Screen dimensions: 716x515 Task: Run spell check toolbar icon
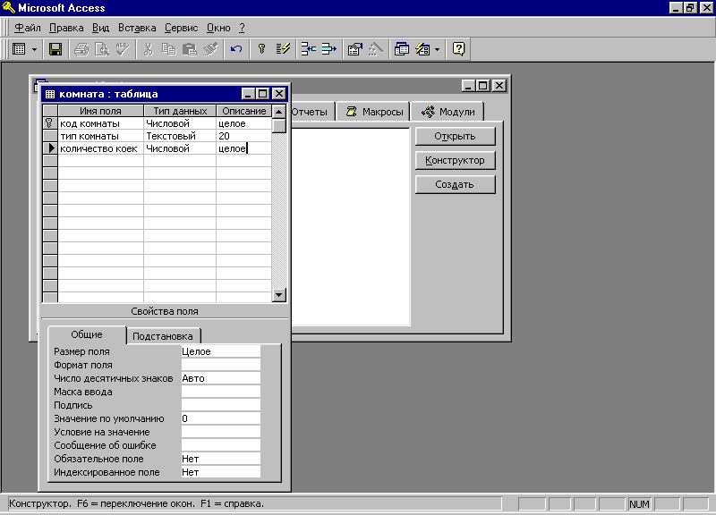[x=123, y=49]
